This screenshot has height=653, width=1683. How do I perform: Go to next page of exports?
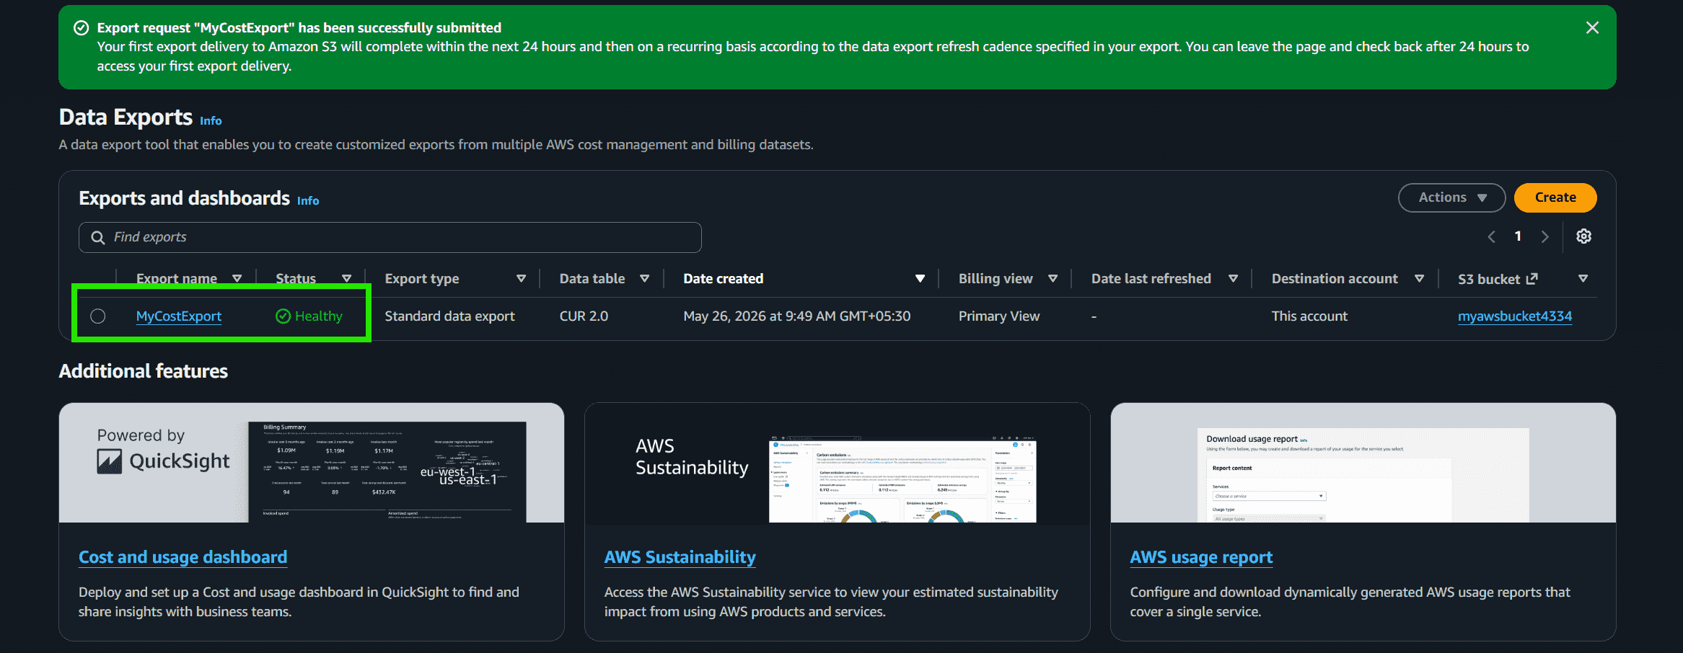pos(1544,236)
